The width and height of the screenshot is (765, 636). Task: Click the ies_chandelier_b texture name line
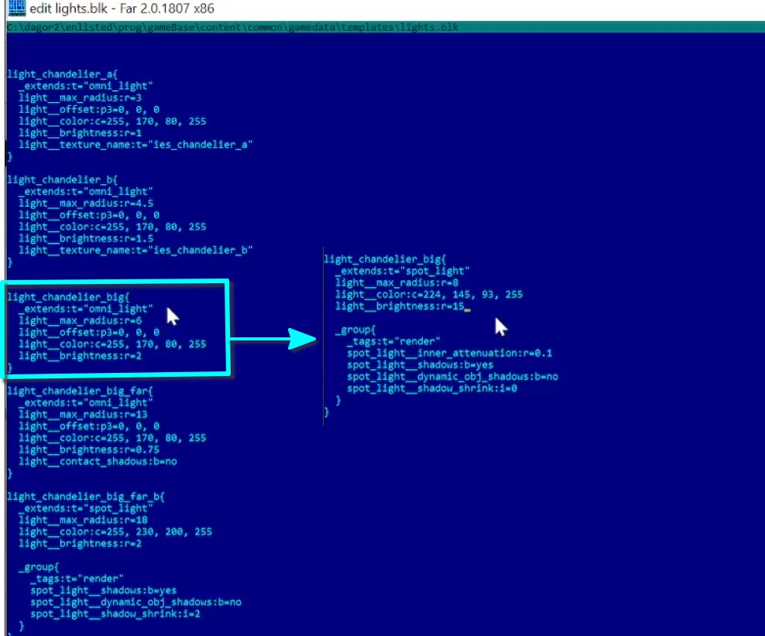click(136, 250)
